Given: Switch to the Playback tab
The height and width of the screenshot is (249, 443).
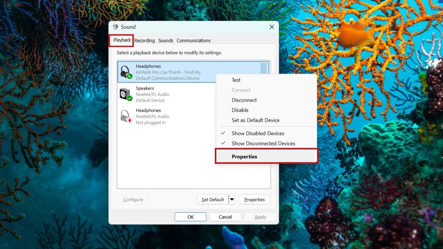Looking at the screenshot, I should tap(122, 40).
